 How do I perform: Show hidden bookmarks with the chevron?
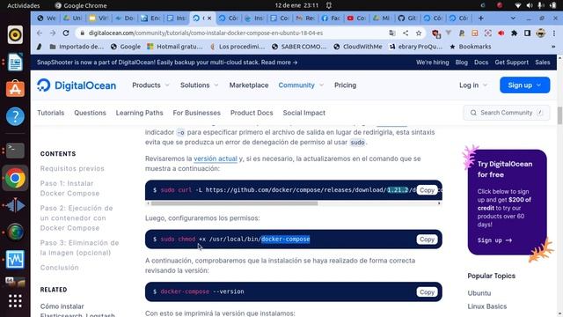pyautogui.click(x=553, y=47)
